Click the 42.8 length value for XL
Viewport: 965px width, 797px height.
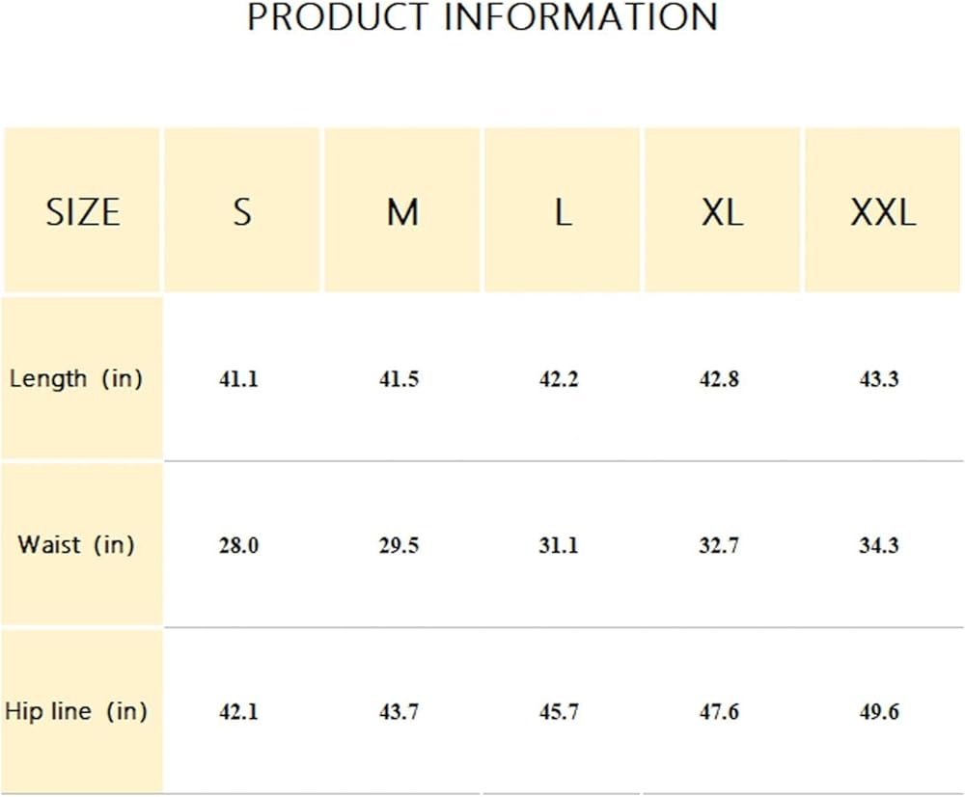pyautogui.click(x=719, y=379)
